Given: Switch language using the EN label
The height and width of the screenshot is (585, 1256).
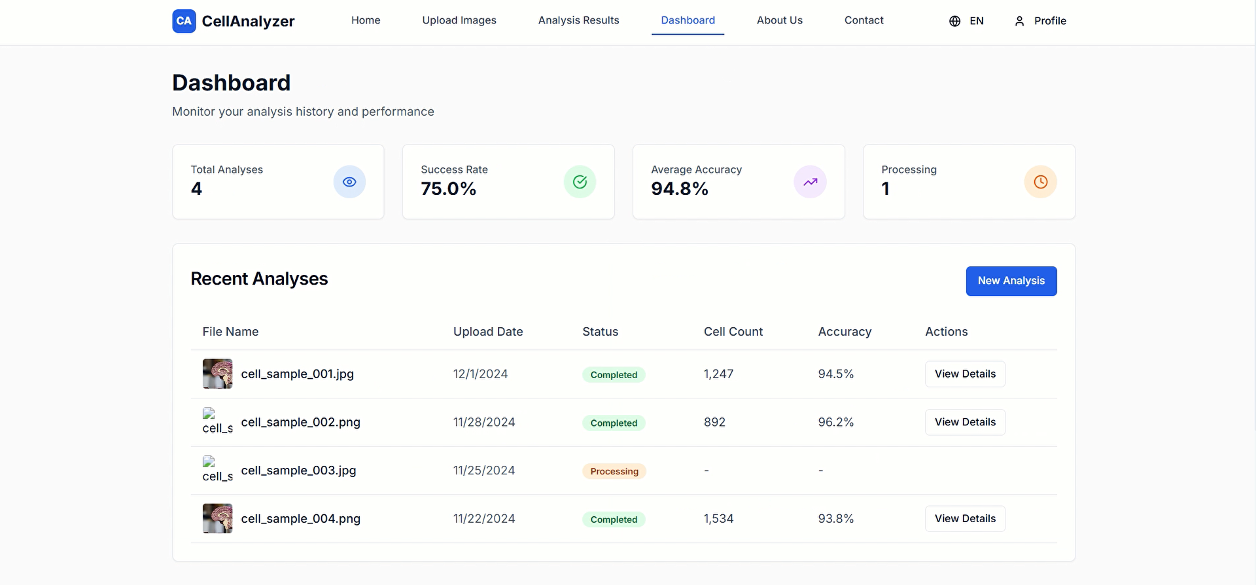Looking at the screenshot, I should point(977,21).
